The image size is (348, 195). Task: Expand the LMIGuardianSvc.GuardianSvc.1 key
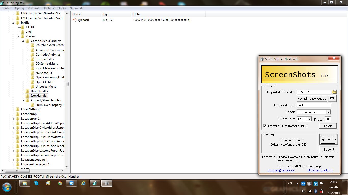pos(14,18)
